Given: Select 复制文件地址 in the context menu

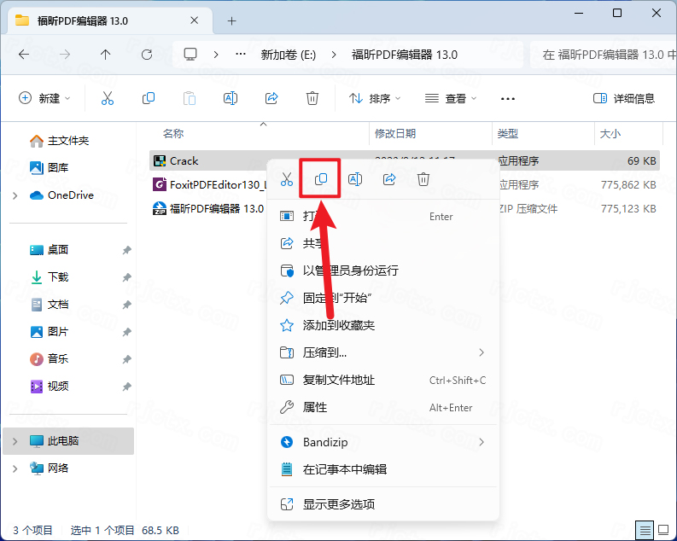Looking at the screenshot, I should pyautogui.click(x=383, y=380).
